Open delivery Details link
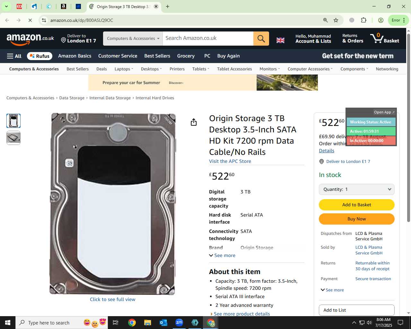This screenshot has height=329, width=411. (327, 151)
